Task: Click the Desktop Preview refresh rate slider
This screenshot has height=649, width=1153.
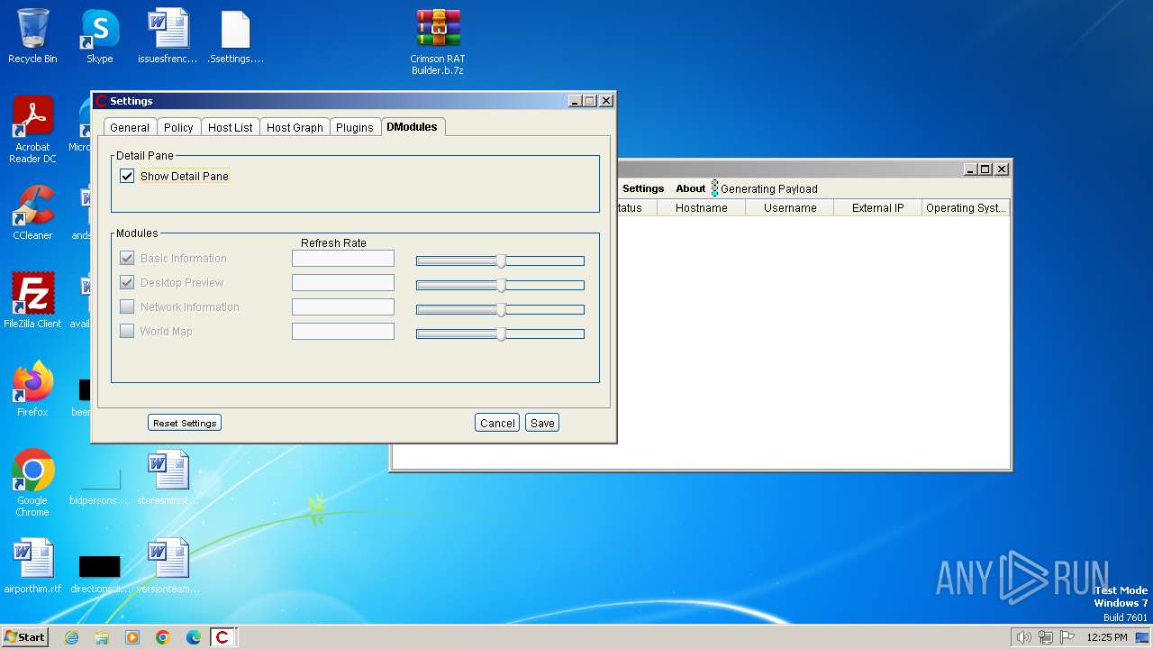Action: [500, 285]
